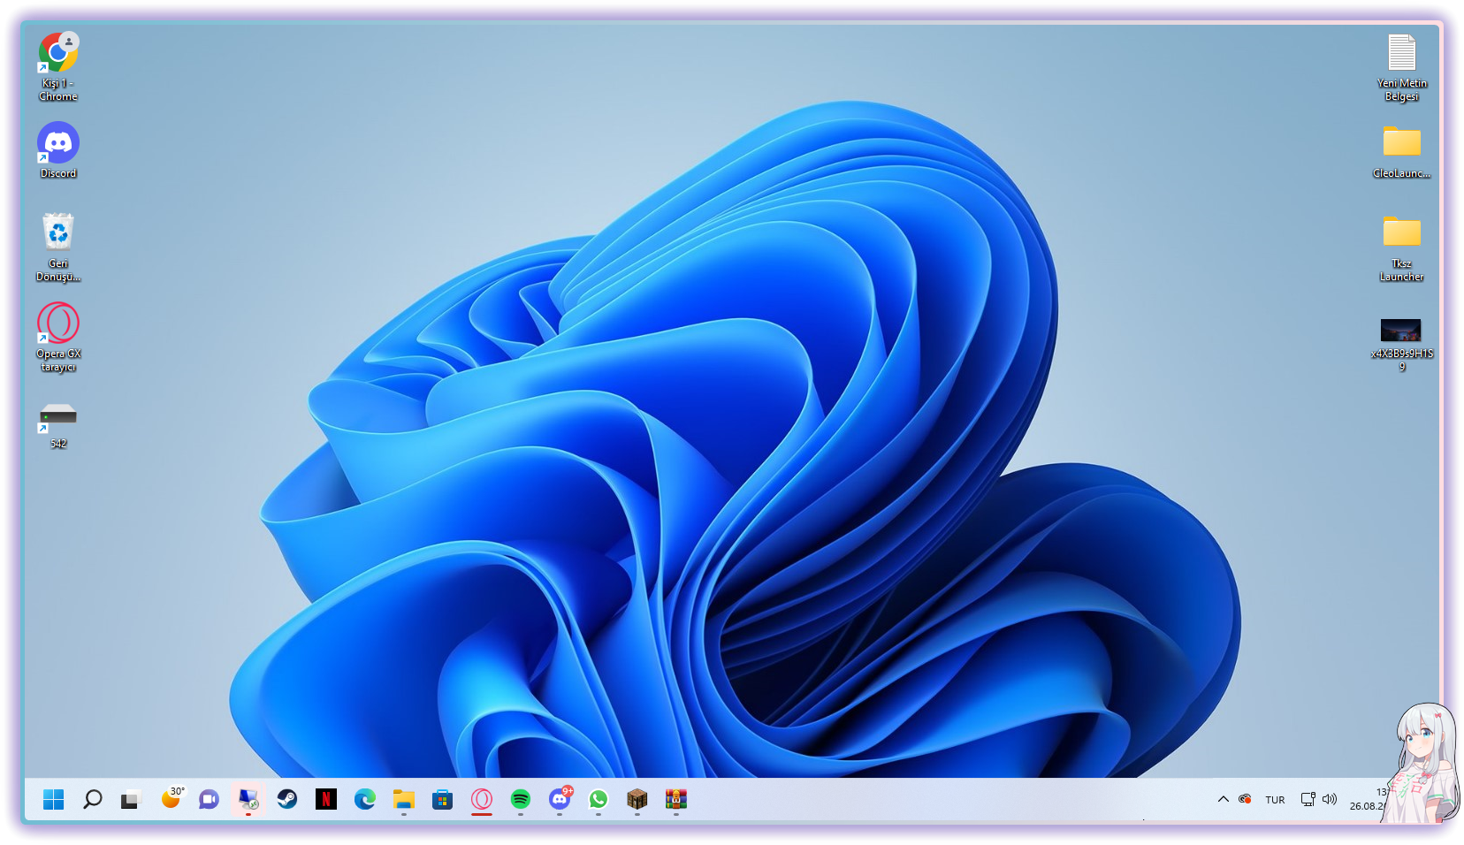Open taskbar Search magnifier
This screenshot has width=1464, height=845.
93,800
